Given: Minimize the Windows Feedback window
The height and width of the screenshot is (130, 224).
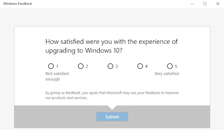Looking at the screenshot, I should click(x=192, y=4).
